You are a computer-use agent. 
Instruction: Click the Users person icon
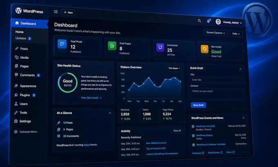(16, 104)
